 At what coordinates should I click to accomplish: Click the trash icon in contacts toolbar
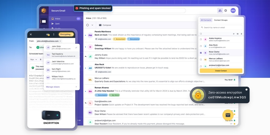click(x=241, y=34)
